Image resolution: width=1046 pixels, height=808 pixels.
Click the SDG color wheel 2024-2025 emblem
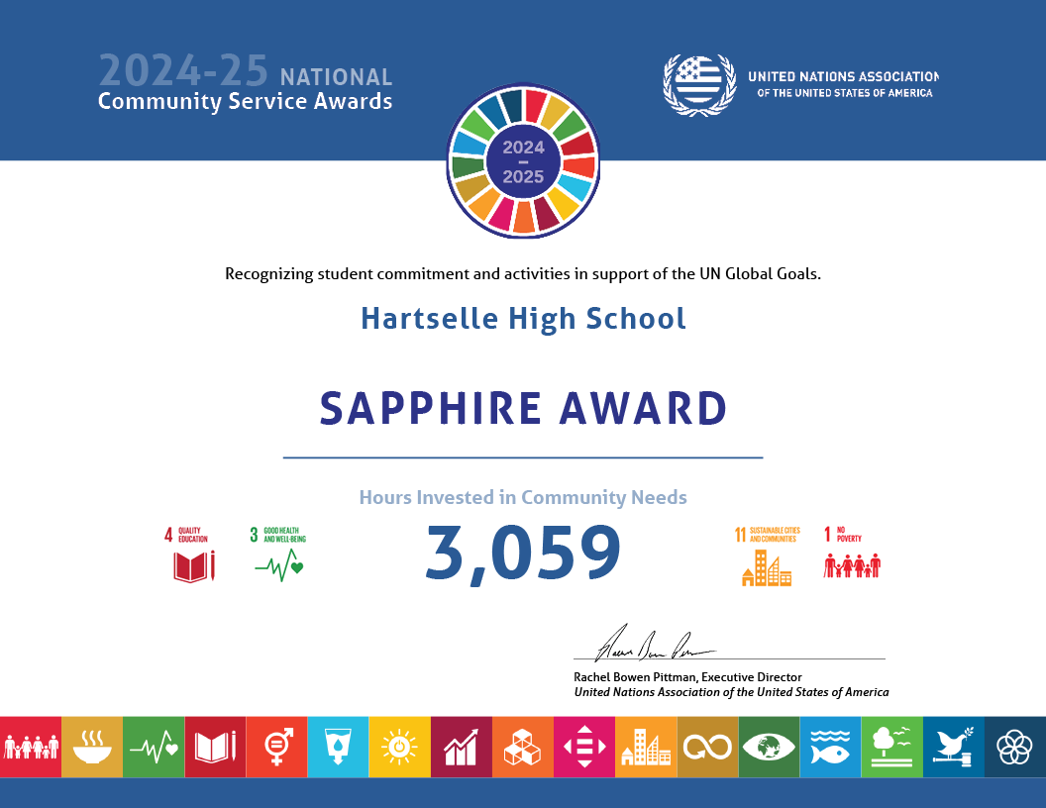tap(523, 160)
